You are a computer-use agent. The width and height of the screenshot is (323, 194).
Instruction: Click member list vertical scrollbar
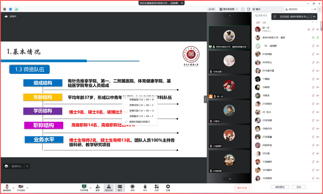click(x=321, y=26)
